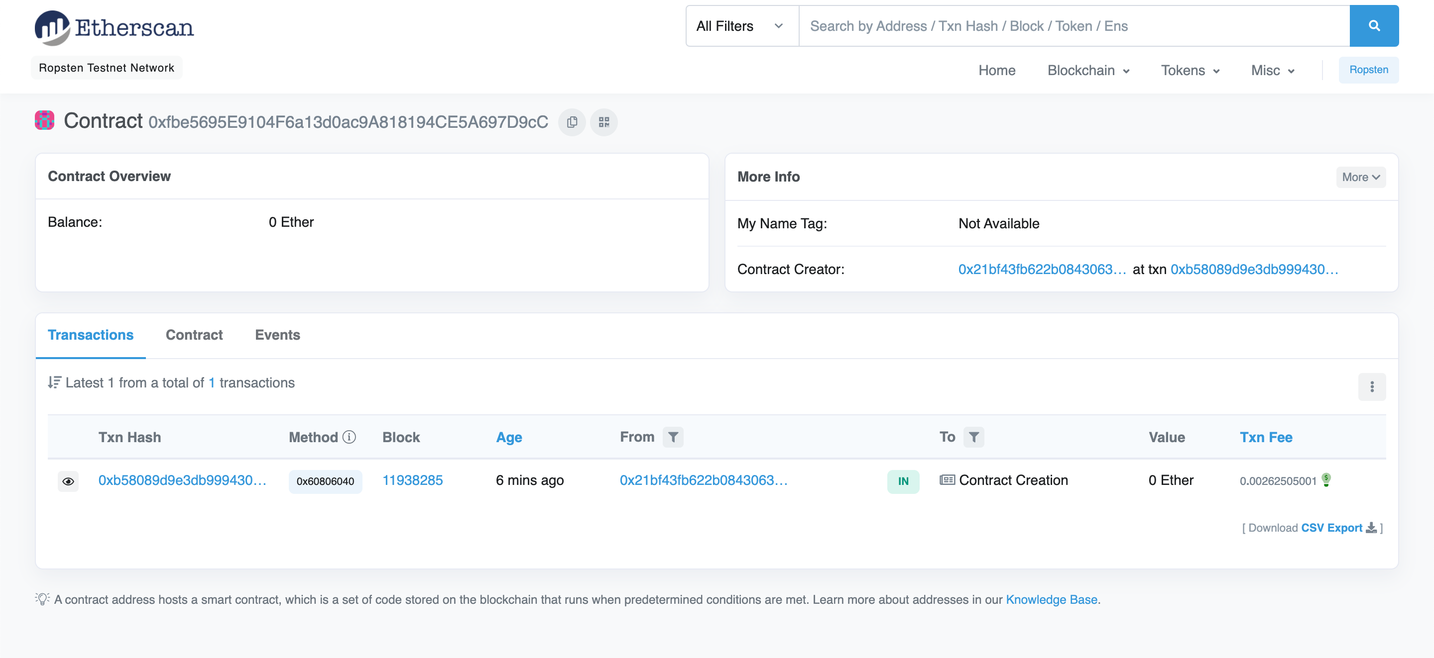Toggle the Txn Fee column display
The image size is (1434, 658).
[1265, 438]
